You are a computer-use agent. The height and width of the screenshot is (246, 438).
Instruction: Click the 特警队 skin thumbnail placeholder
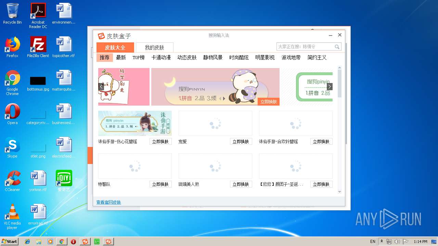[135, 166]
